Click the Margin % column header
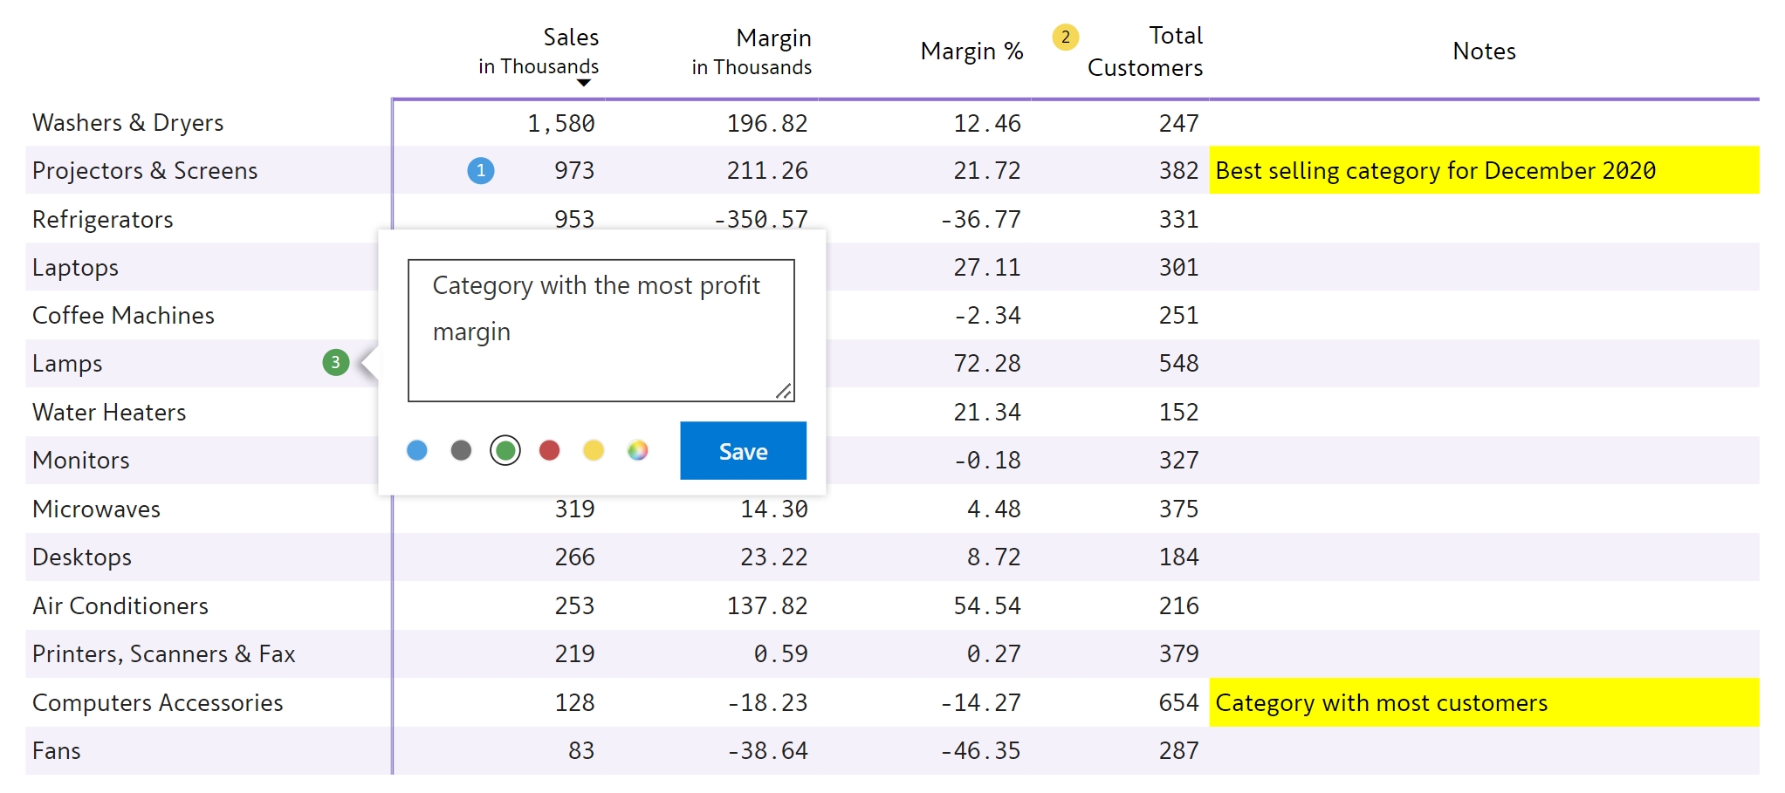The width and height of the screenshot is (1785, 793). pos(971,51)
